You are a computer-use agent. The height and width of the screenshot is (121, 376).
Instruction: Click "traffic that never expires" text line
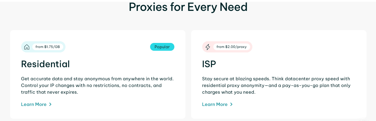tap(50, 92)
